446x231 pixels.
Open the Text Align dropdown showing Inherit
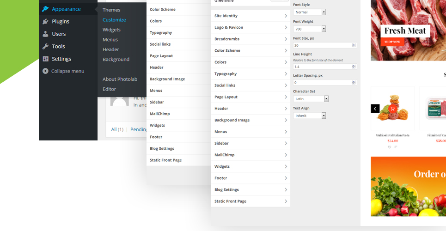310,116
